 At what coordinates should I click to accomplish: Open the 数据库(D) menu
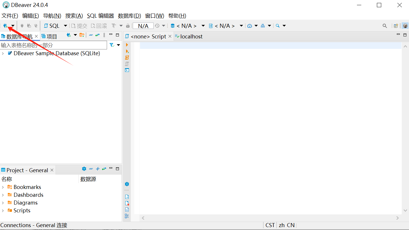(130, 16)
